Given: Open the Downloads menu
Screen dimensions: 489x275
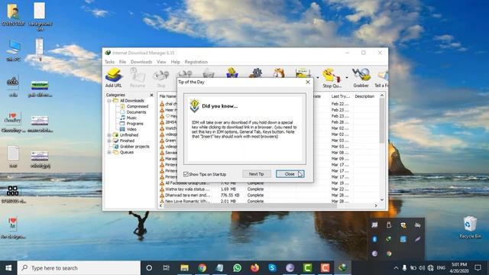Looking at the screenshot, I should (141, 62).
